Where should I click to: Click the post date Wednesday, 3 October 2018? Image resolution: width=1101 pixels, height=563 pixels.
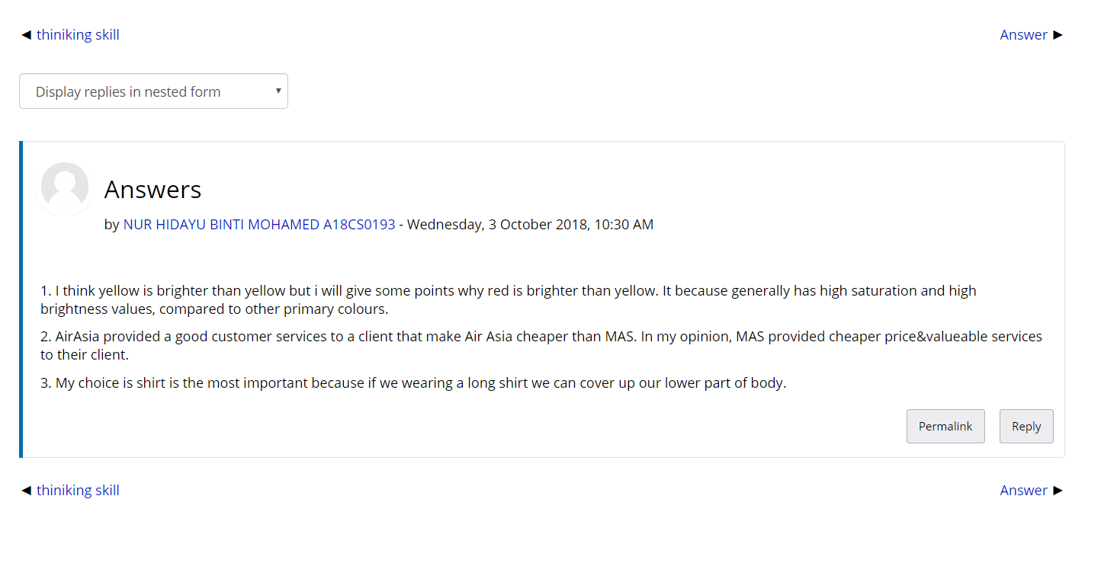coord(531,225)
